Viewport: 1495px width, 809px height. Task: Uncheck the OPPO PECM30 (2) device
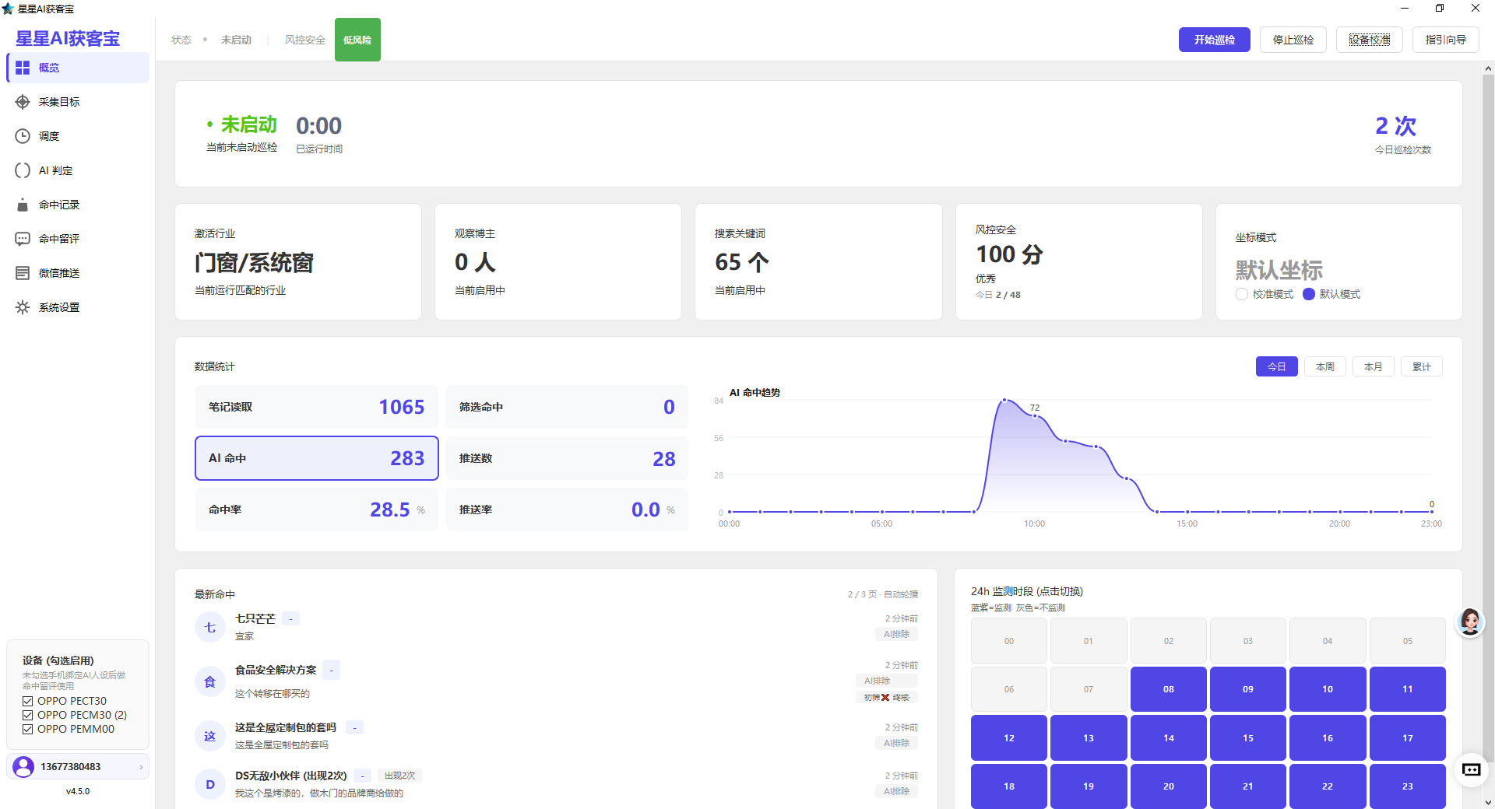click(27, 715)
